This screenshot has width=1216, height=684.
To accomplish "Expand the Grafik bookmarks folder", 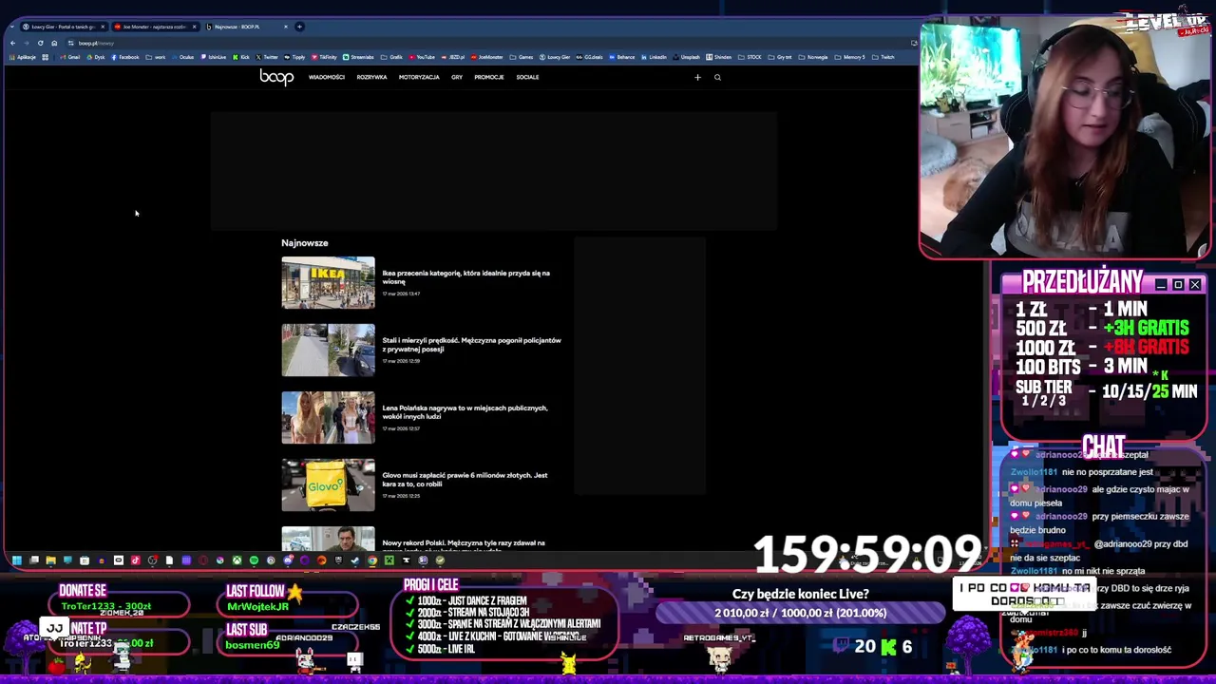I will coord(391,57).
